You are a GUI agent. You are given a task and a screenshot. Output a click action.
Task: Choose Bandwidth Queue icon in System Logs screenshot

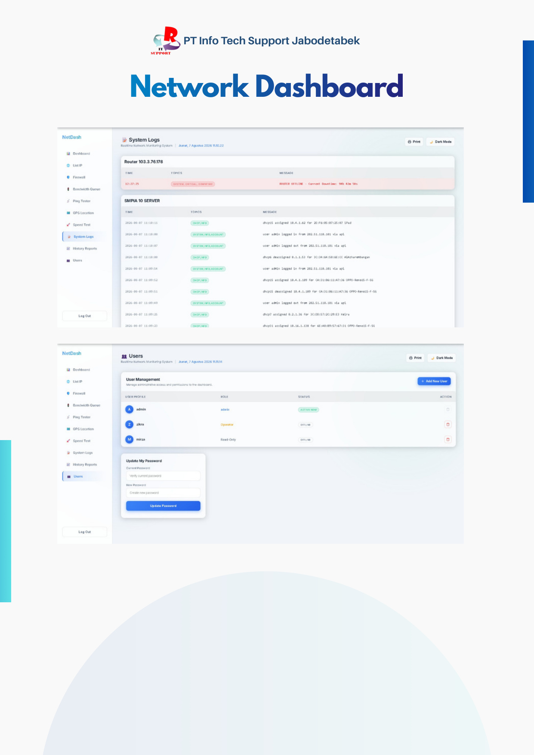pos(68,189)
